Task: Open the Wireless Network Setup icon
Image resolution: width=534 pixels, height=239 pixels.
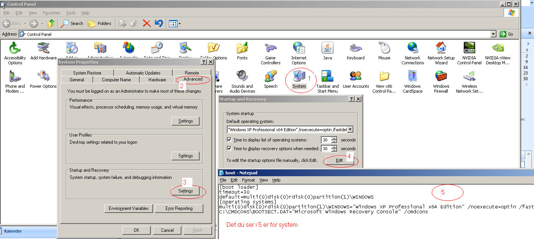Action: (469, 82)
